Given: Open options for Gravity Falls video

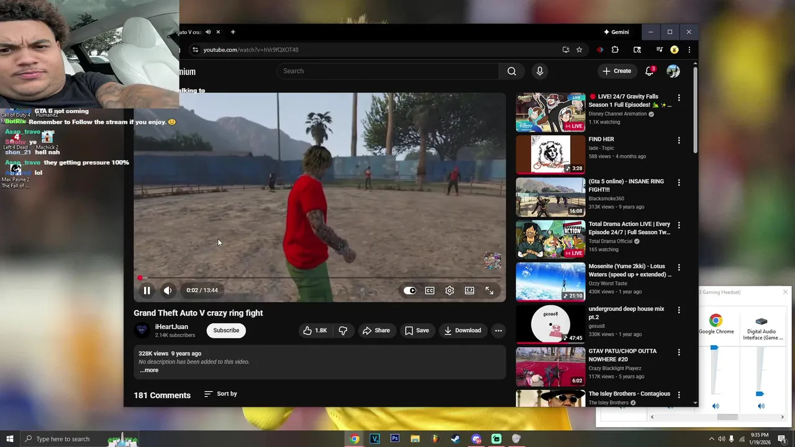Looking at the screenshot, I should [679, 98].
